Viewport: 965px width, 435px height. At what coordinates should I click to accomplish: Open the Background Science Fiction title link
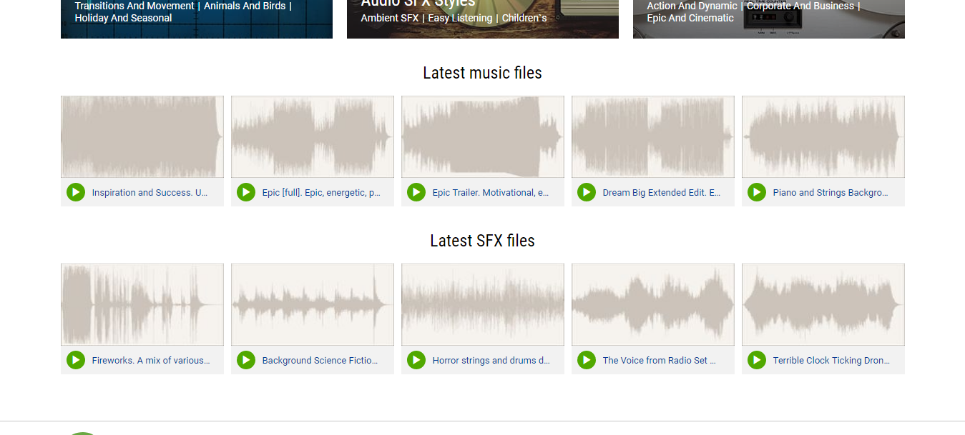(320, 361)
